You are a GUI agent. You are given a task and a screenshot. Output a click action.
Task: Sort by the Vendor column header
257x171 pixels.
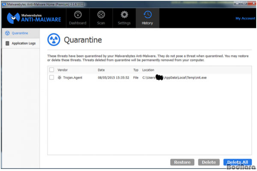[x=63, y=70]
